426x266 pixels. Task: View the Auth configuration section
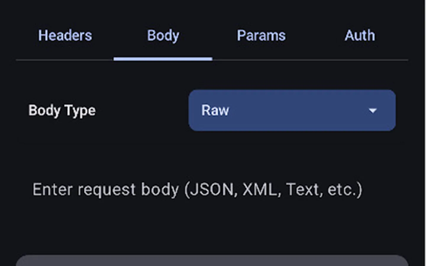tap(359, 36)
